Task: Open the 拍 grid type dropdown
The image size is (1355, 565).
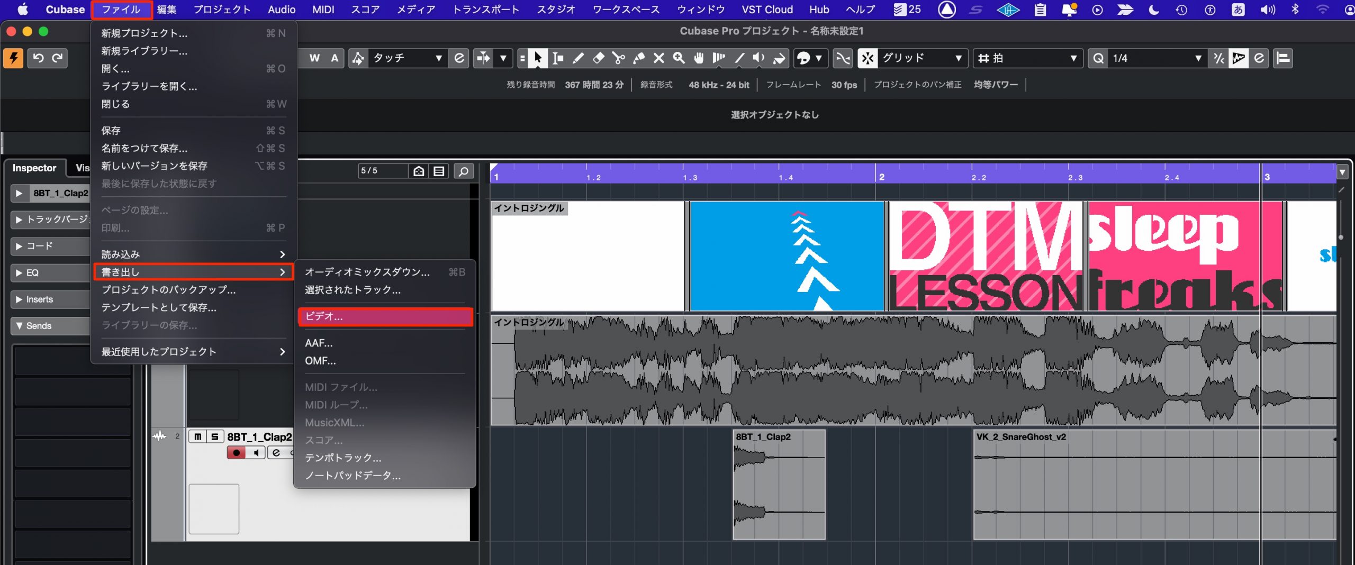Action: tap(1027, 58)
